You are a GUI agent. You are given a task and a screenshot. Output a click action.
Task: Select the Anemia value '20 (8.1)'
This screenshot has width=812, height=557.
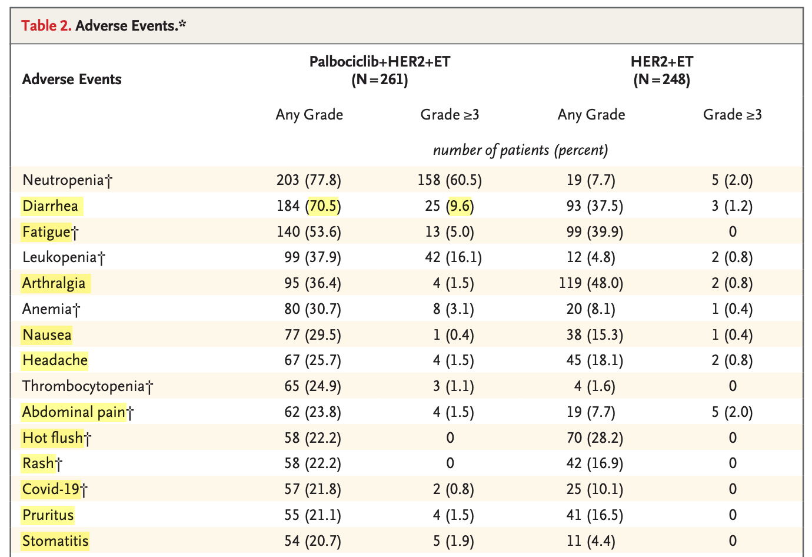591,309
